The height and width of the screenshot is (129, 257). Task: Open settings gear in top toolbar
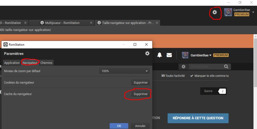pyautogui.click(x=215, y=12)
